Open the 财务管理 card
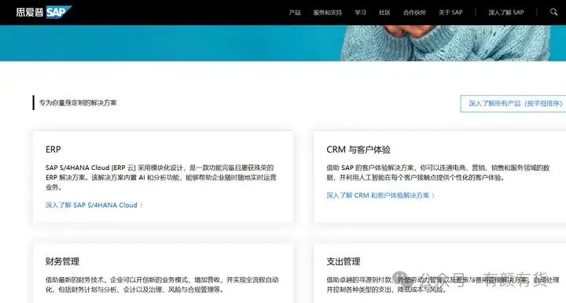 [x=62, y=261]
